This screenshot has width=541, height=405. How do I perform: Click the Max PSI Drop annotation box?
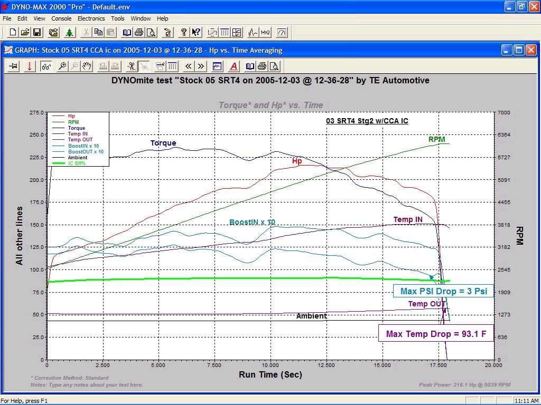[443, 291]
